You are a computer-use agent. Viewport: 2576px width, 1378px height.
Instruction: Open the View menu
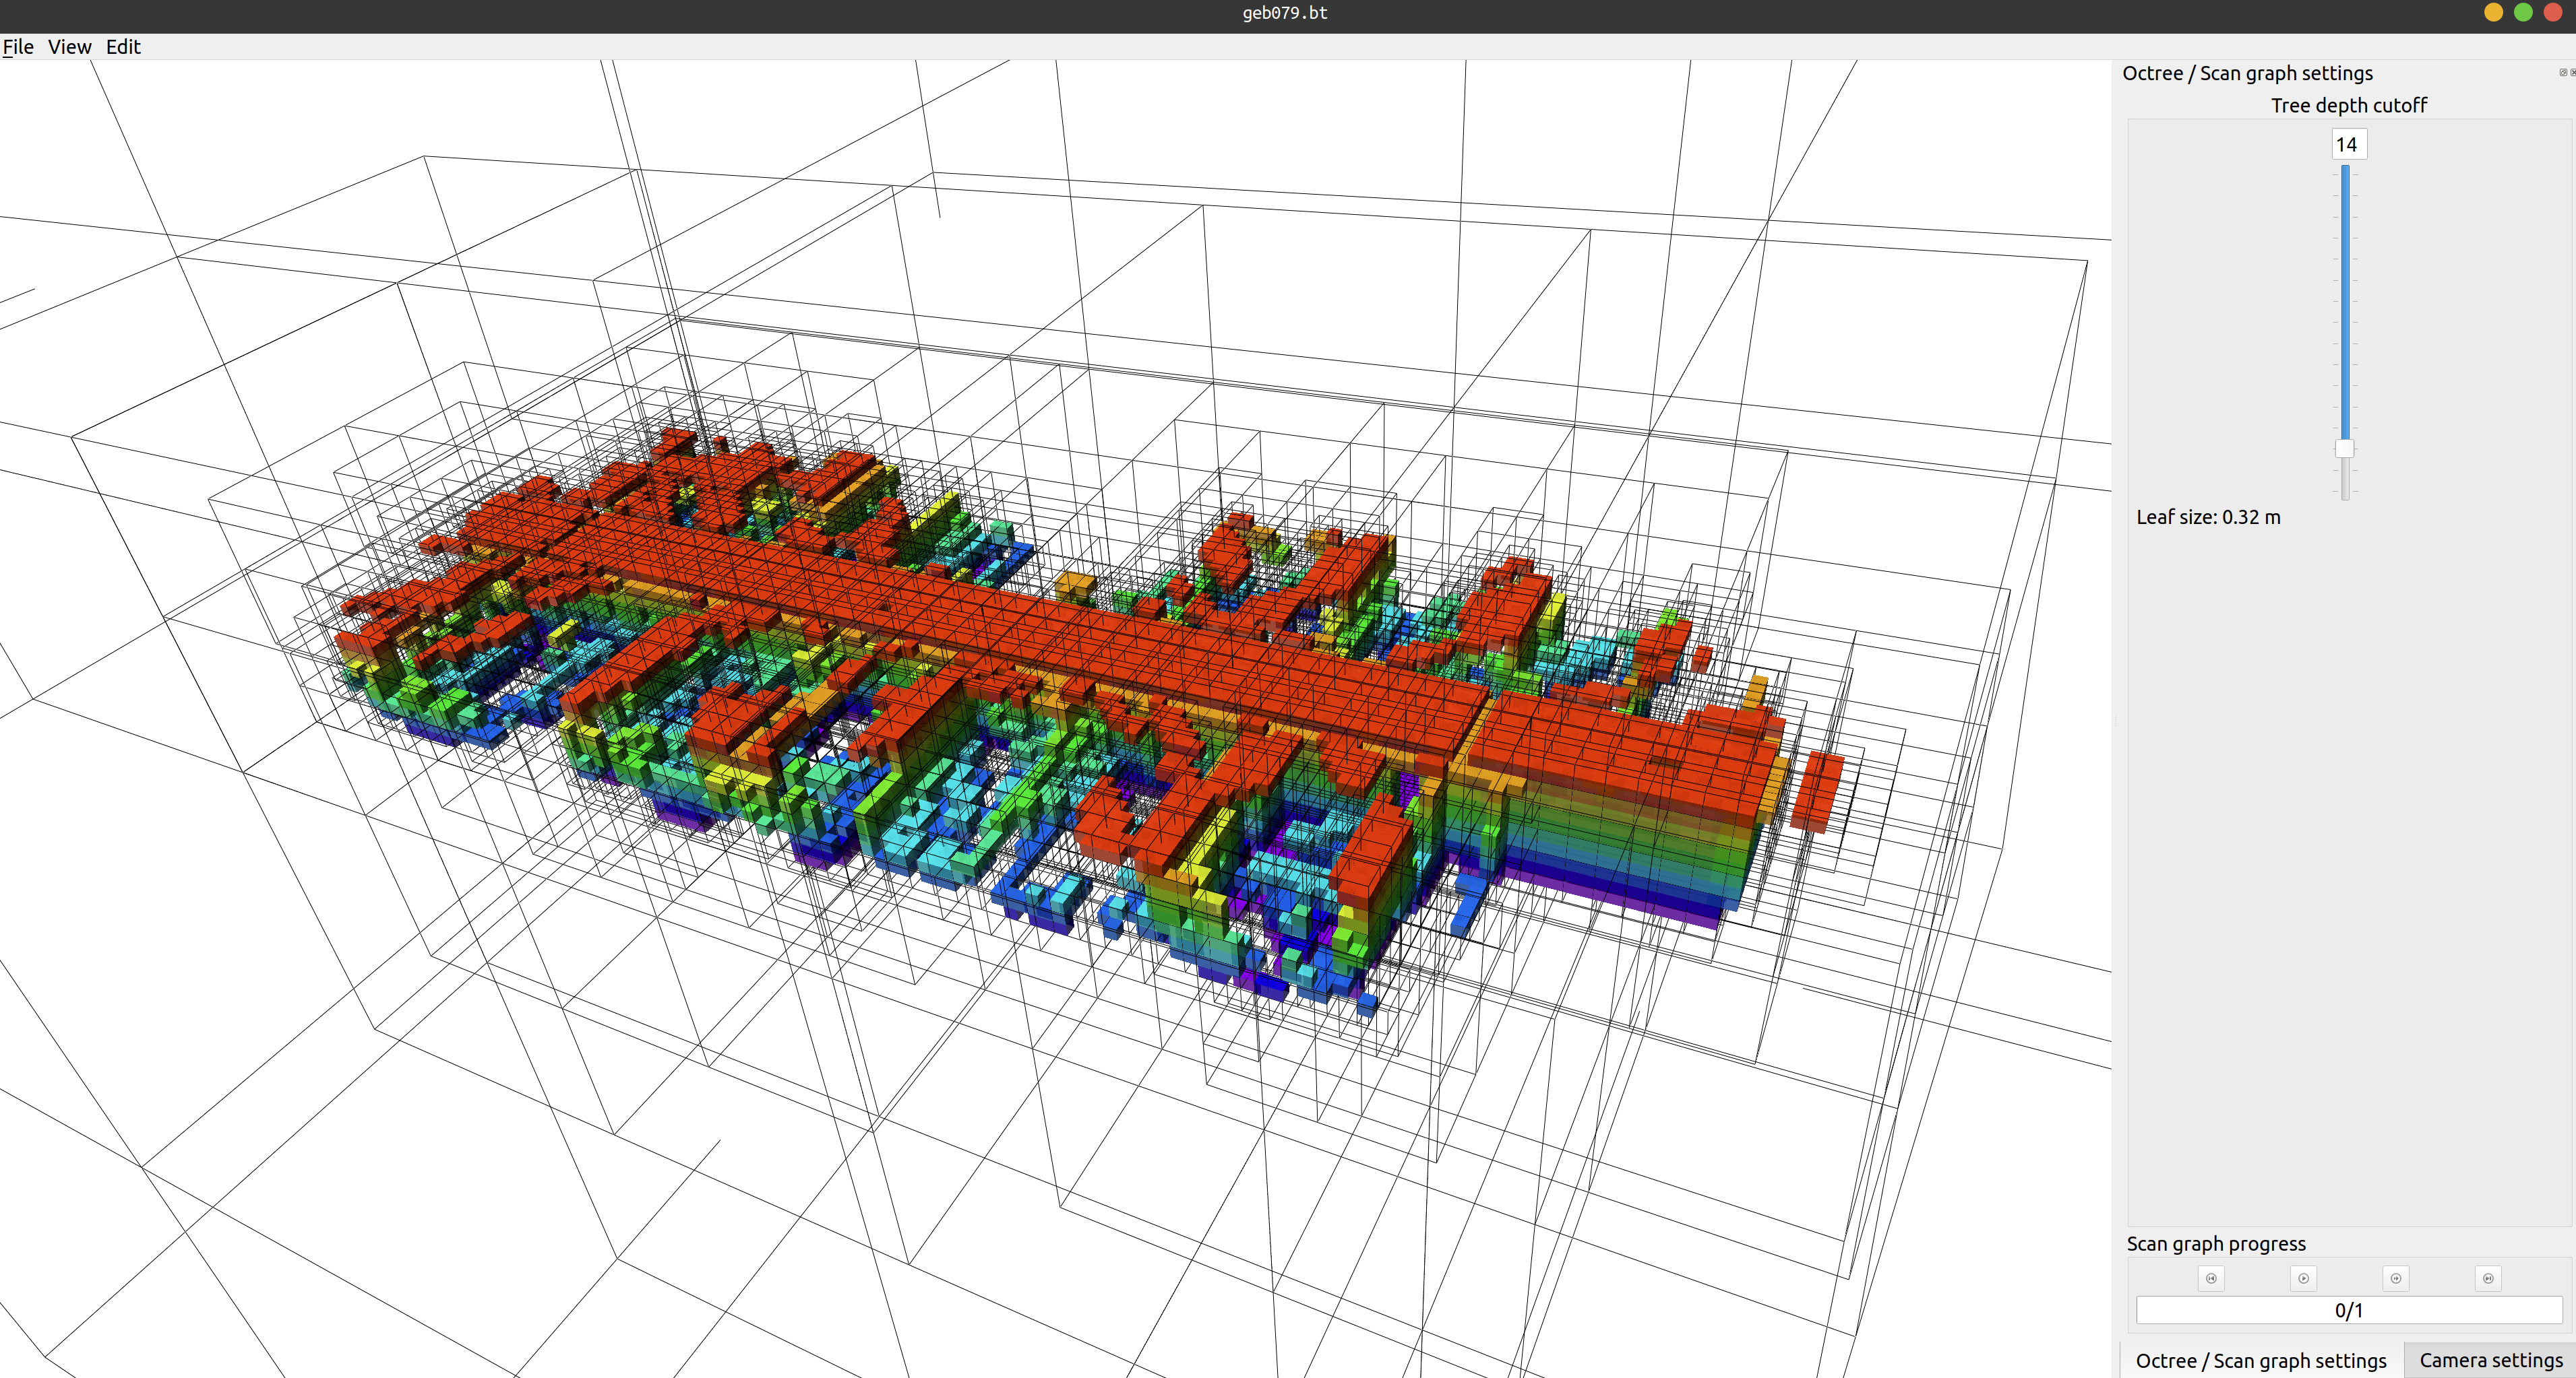point(69,47)
